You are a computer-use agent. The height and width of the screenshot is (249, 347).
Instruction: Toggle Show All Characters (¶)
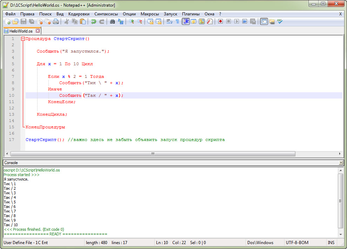pos(178,21)
